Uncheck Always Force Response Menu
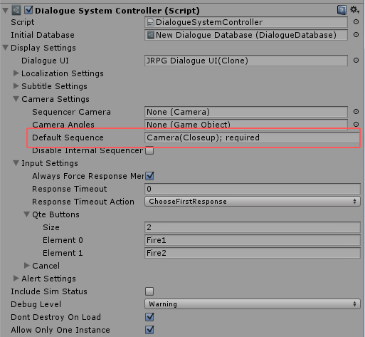 click(149, 176)
